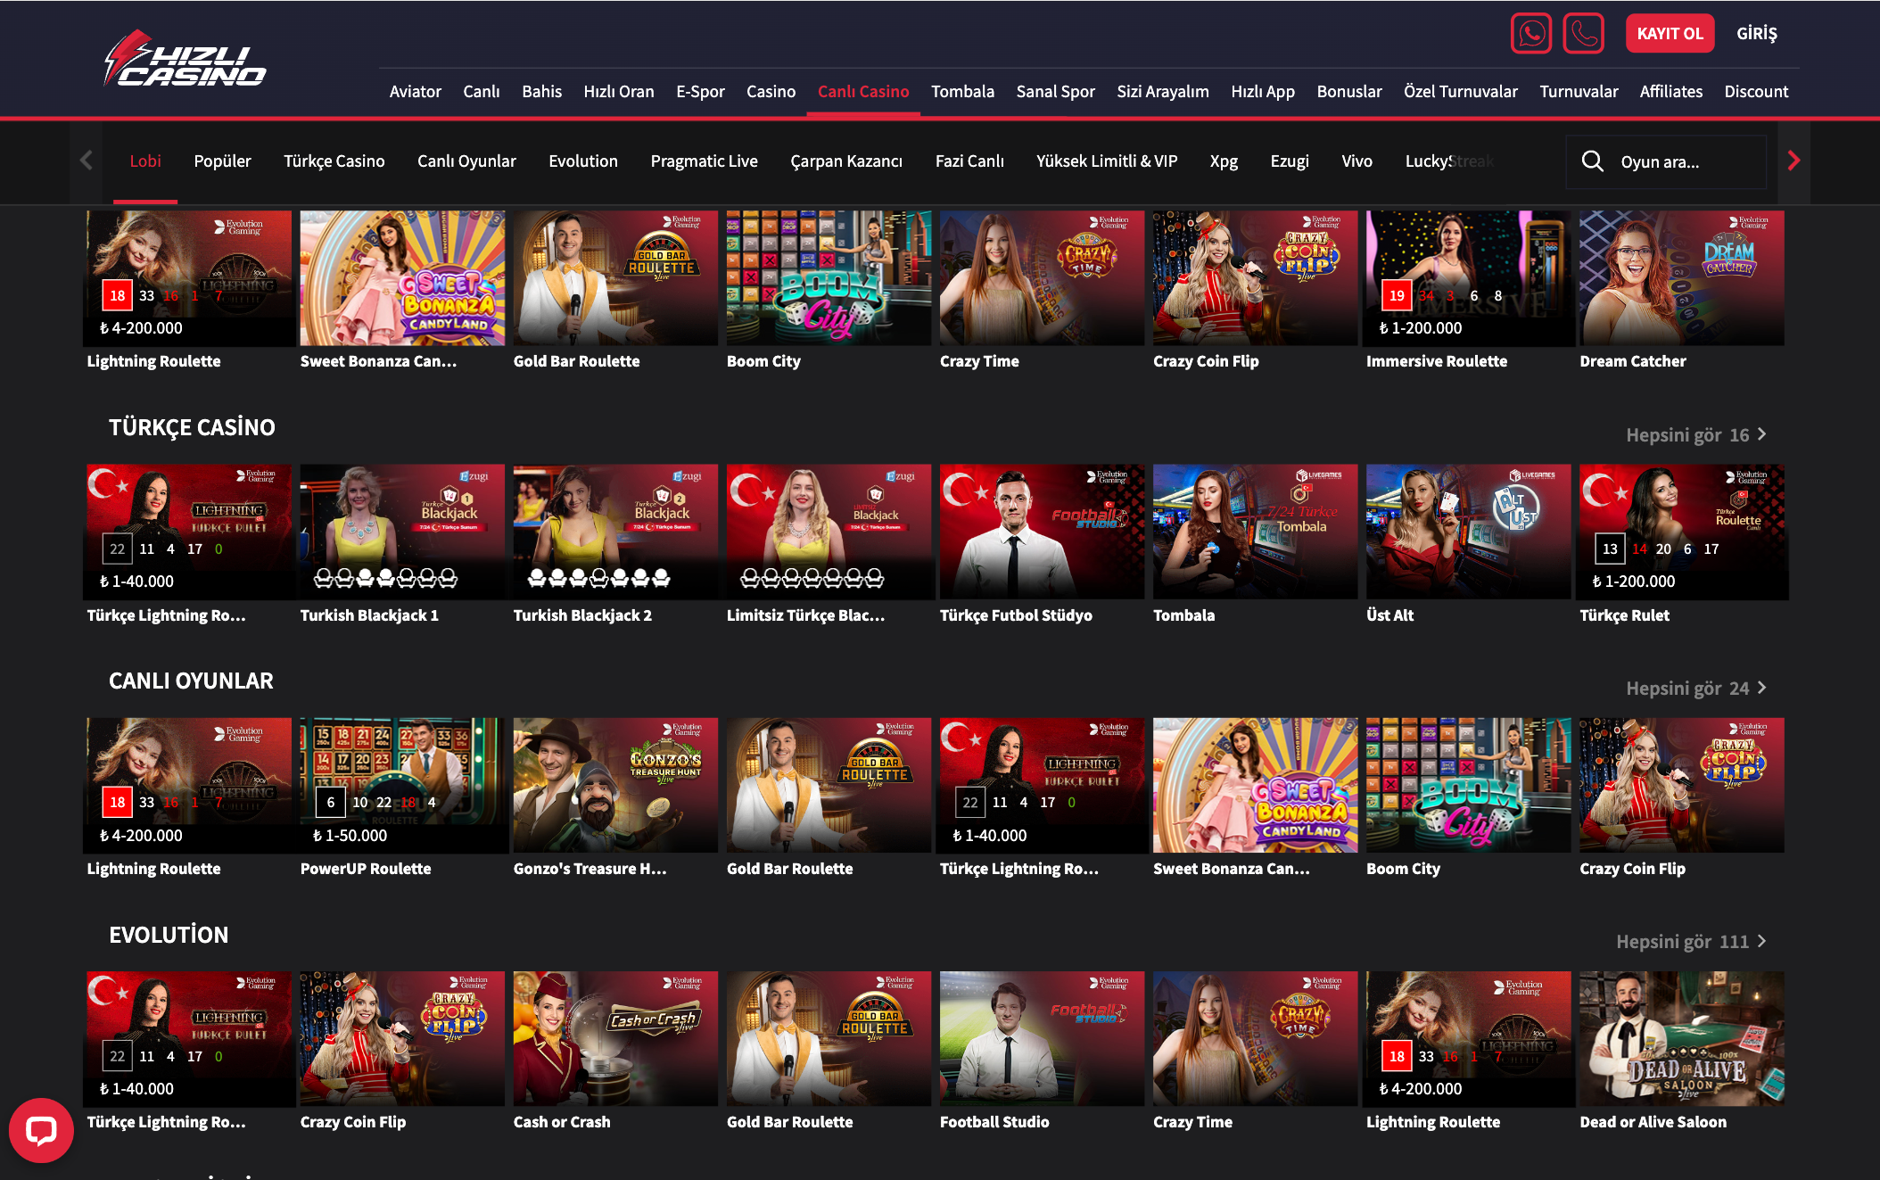Image resolution: width=1880 pixels, height=1180 pixels.
Task: Open Sweet Bonanza CandyLand in top row
Action: 402,278
